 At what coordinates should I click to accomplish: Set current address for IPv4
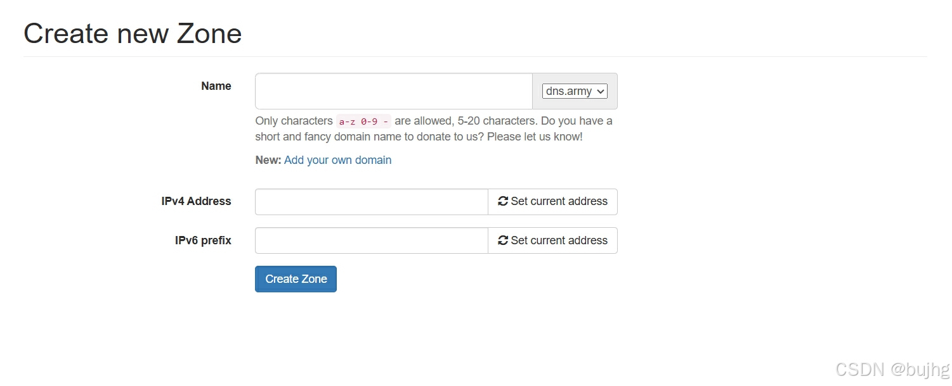[552, 202]
